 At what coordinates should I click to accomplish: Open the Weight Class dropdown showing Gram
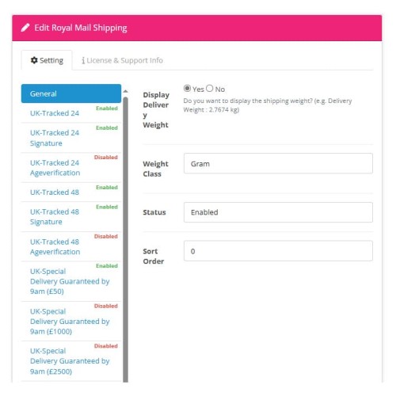click(x=278, y=163)
